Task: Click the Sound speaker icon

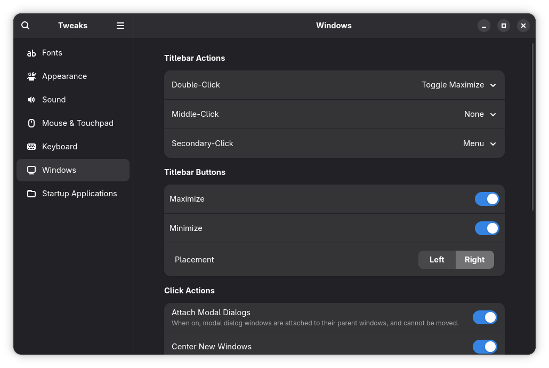Action: (31, 100)
